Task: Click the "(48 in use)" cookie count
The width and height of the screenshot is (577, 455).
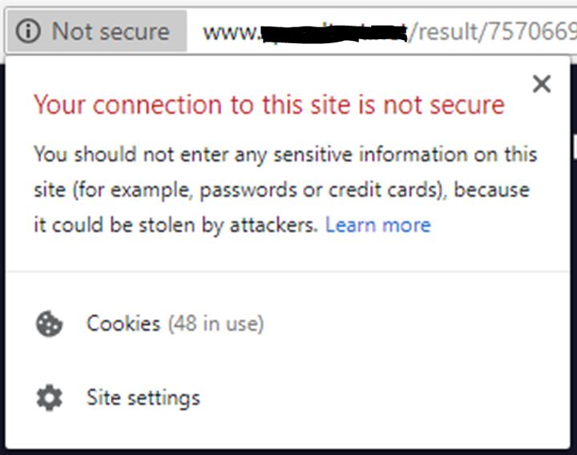Action: [x=216, y=324]
